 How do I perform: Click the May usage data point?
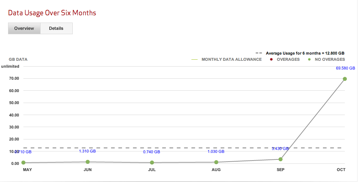click(x=23, y=162)
